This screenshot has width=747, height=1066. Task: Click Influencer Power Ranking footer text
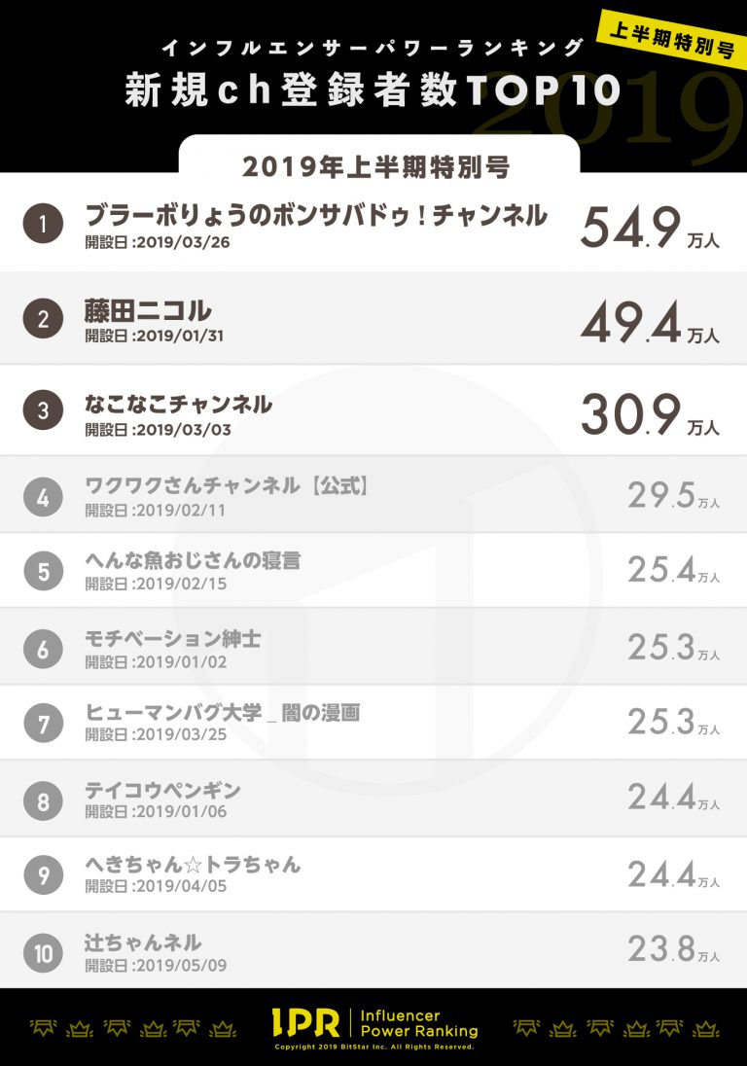(x=418, y=1023)
